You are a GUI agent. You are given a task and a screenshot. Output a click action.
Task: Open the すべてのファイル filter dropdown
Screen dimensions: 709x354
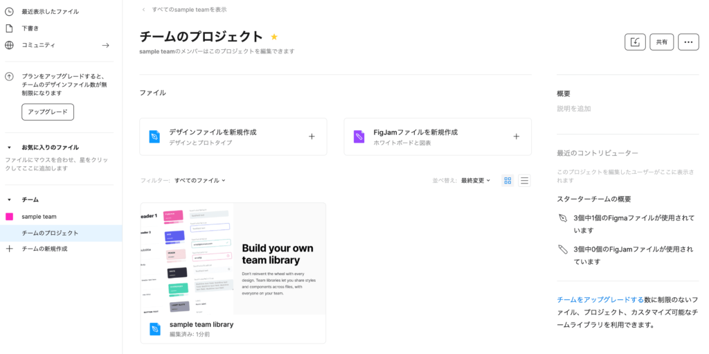199,181
